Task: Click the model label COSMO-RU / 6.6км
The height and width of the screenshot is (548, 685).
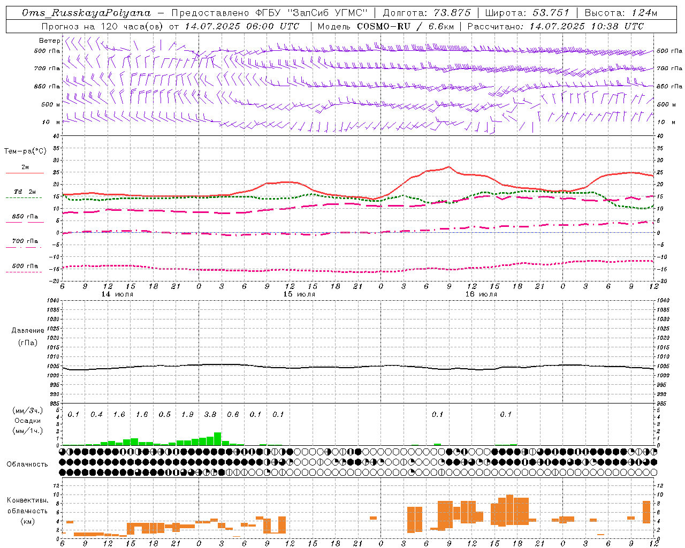Action: point(405,26)
